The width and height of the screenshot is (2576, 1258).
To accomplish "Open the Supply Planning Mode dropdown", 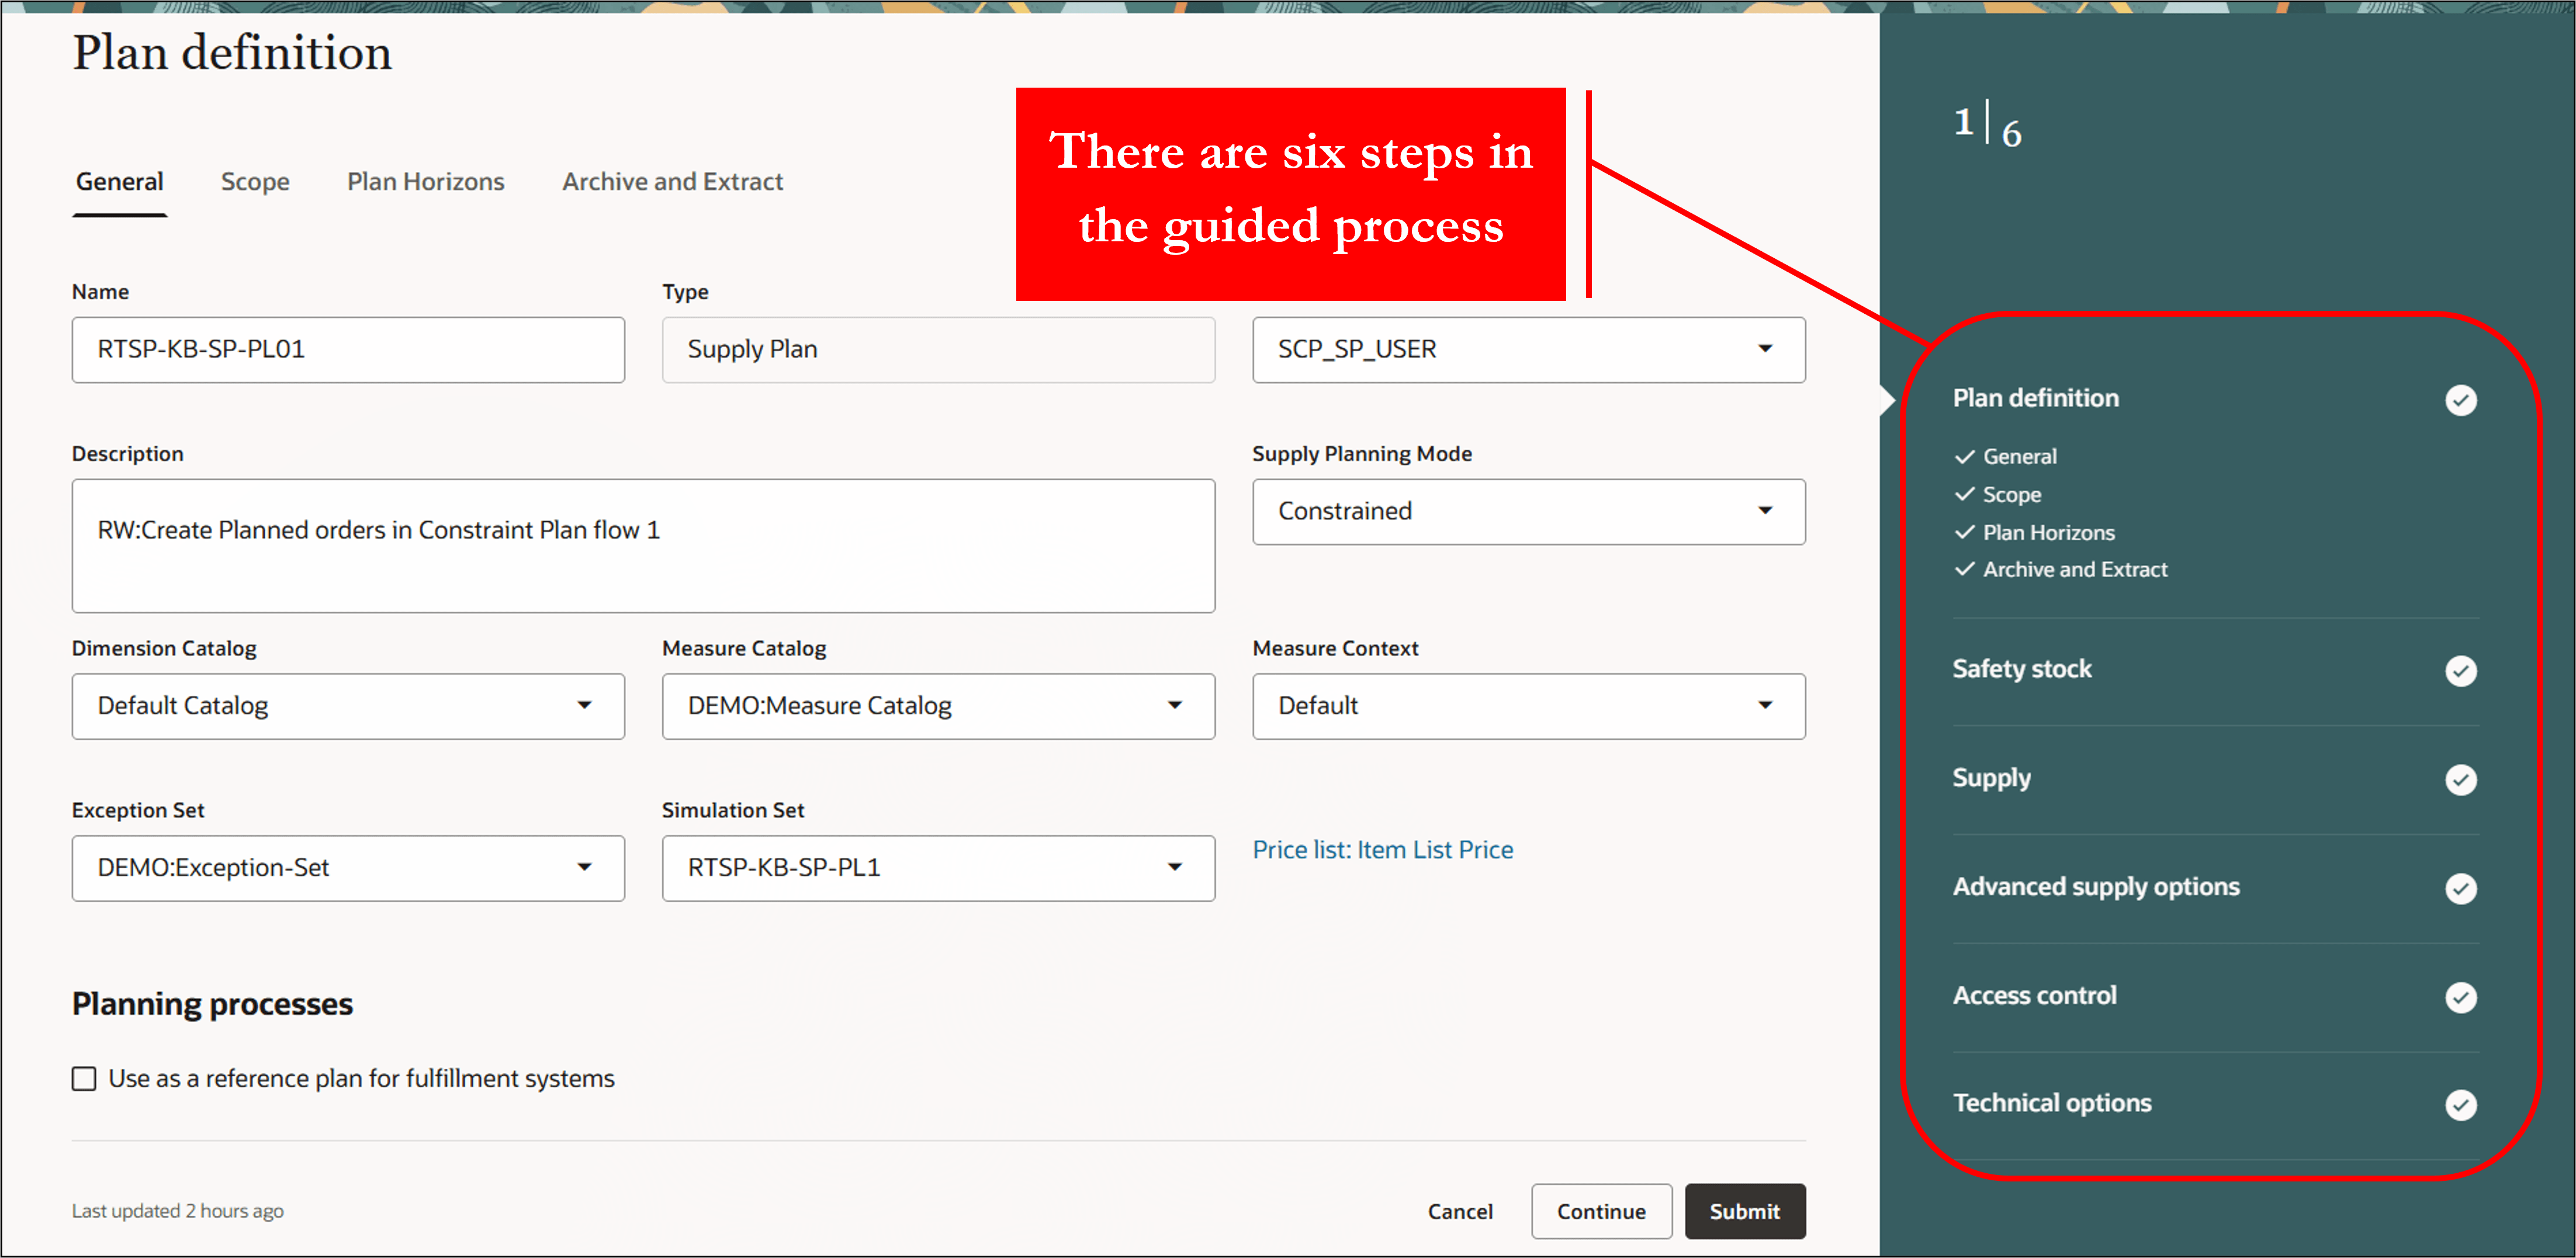I will (1764, 511).
